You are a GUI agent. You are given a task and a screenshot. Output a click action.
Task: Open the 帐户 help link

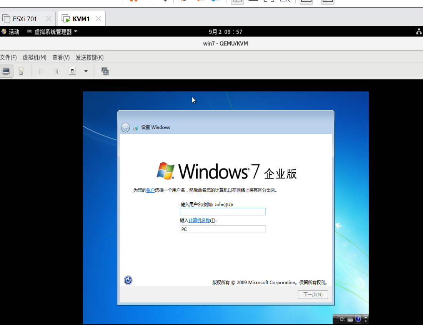(150, 190)
